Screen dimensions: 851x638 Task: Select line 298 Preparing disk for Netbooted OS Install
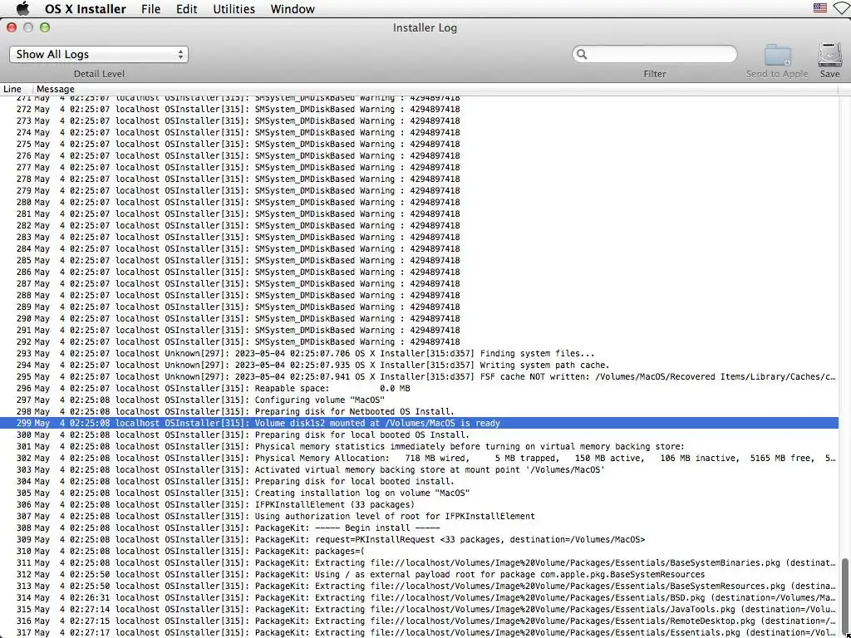pyautogui.click(x=419, y=412)
